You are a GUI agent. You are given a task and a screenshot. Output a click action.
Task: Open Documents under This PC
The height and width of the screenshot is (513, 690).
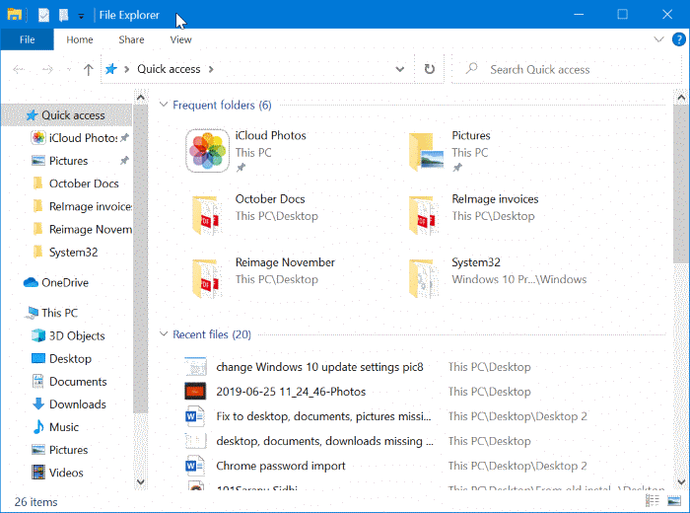[70, 382]
